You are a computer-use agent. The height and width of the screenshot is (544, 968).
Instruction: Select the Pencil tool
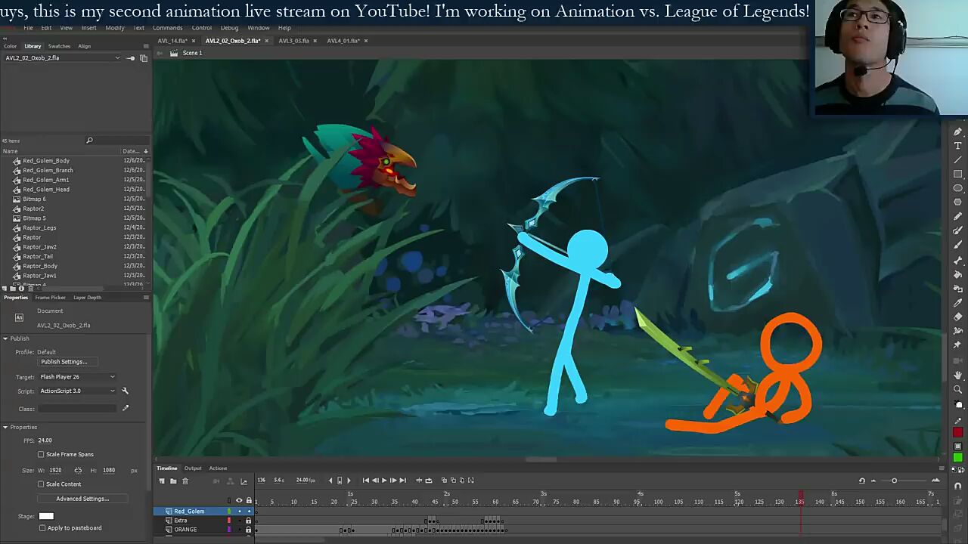[x=957, y=217]
